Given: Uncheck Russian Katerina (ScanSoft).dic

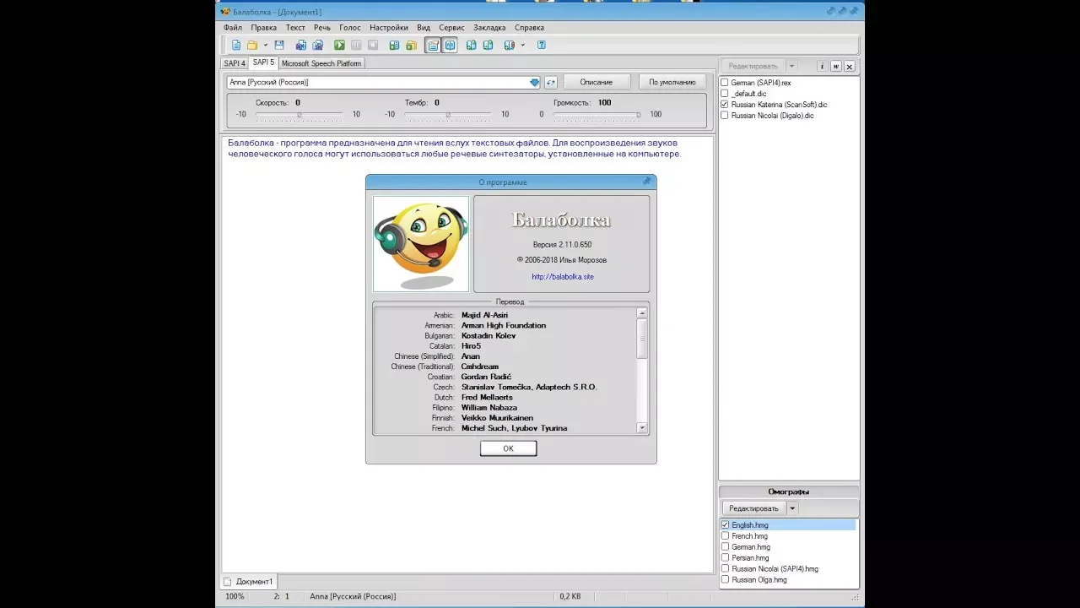Looking at the screenshot, I should point(725,105).
